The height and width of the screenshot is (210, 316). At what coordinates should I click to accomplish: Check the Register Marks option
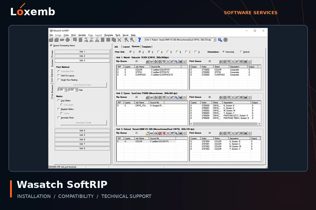[x=59, y=109]
